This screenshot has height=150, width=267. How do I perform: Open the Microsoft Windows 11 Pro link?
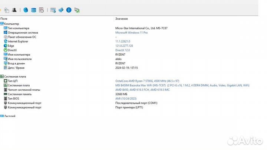coord(131,33)
